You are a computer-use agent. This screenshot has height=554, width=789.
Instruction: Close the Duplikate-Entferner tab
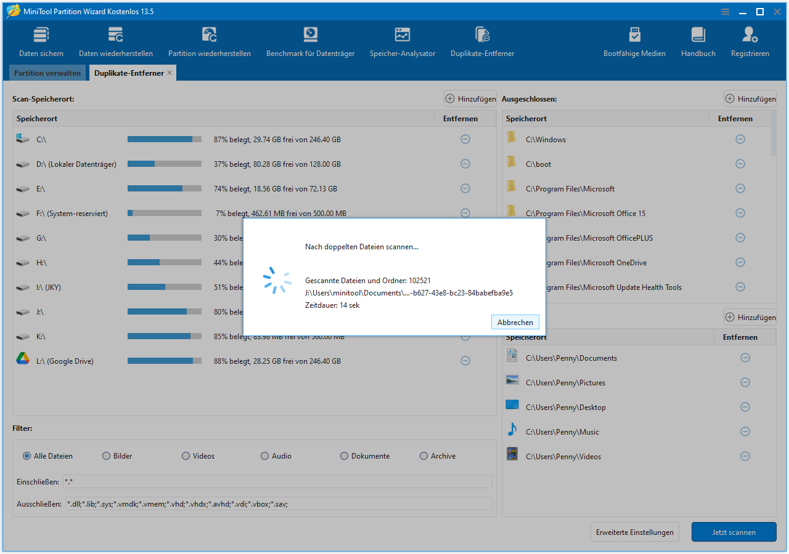point(170,73)
